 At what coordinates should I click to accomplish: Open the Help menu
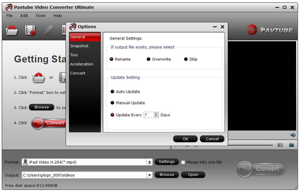[x=57, y=15]
